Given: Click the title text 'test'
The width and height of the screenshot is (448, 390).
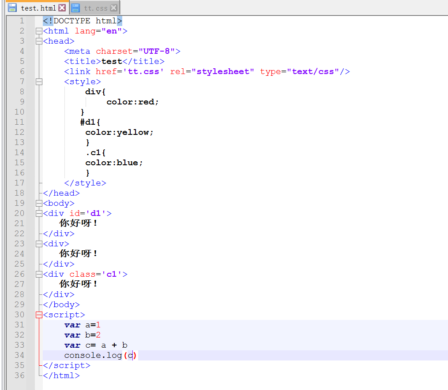Looking at the screenshot, I should (x=112, y=61).
